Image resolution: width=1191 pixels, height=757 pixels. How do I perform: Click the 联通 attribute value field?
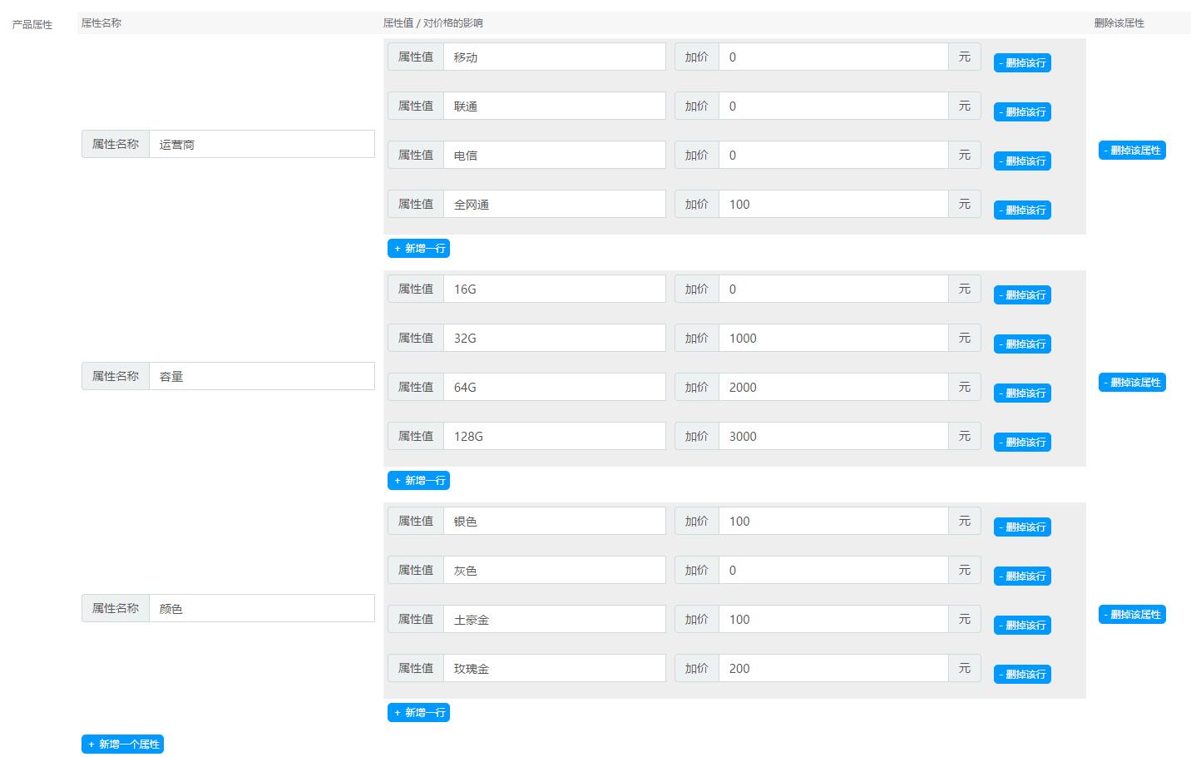click(x=554, y=106)
